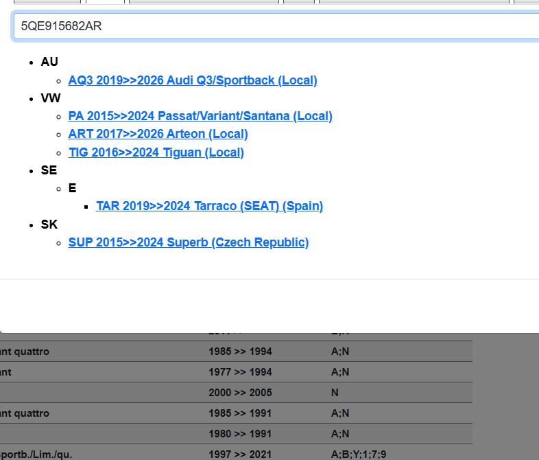
Task: Open TIG 2016>>2024 Tiguan (Local) link
Action: point(156,152)
